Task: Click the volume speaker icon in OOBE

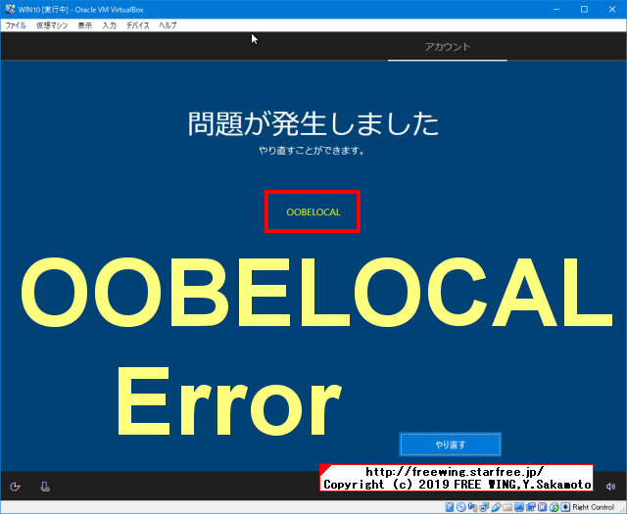Action: point(610,487)
